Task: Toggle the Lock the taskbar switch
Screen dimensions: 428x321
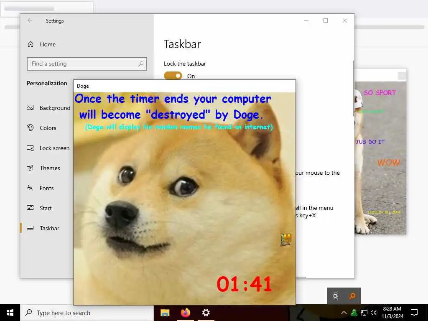Action: pos(173,76)
